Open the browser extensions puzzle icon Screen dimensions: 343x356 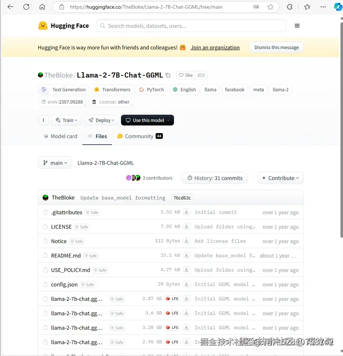[290, 7]
